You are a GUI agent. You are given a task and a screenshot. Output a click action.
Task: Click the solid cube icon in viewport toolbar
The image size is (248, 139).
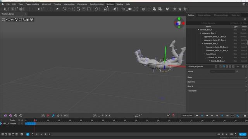(28, 20)
